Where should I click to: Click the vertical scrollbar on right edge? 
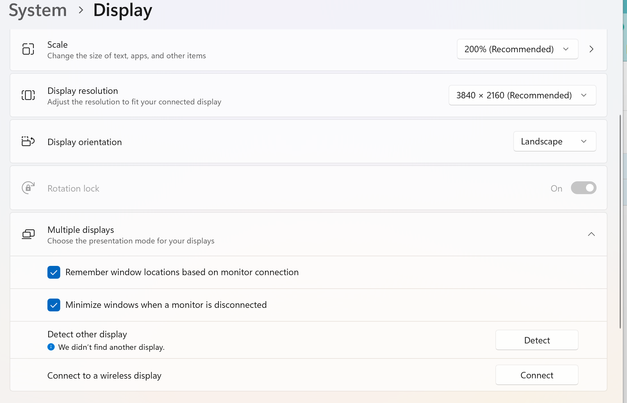(x=620, y=221)
